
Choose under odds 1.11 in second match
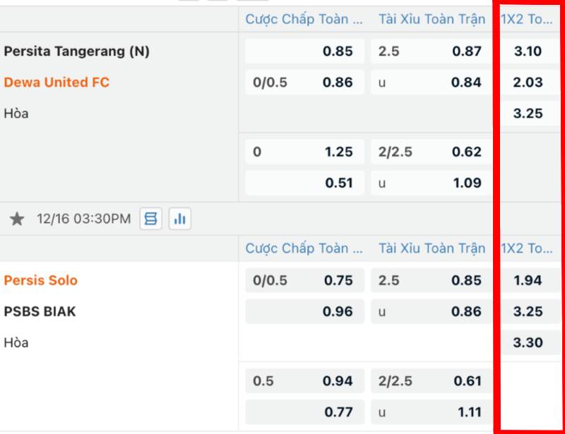[x=431, y=412]
